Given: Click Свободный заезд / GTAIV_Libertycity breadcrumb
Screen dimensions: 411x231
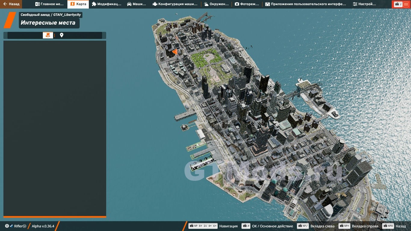Looking at the screenshot, I should 51,14.
